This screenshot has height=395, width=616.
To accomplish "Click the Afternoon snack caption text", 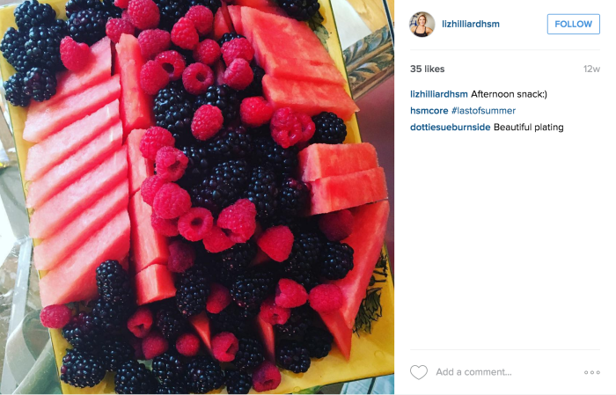I will pyautogui.click(x=509, y=94).
